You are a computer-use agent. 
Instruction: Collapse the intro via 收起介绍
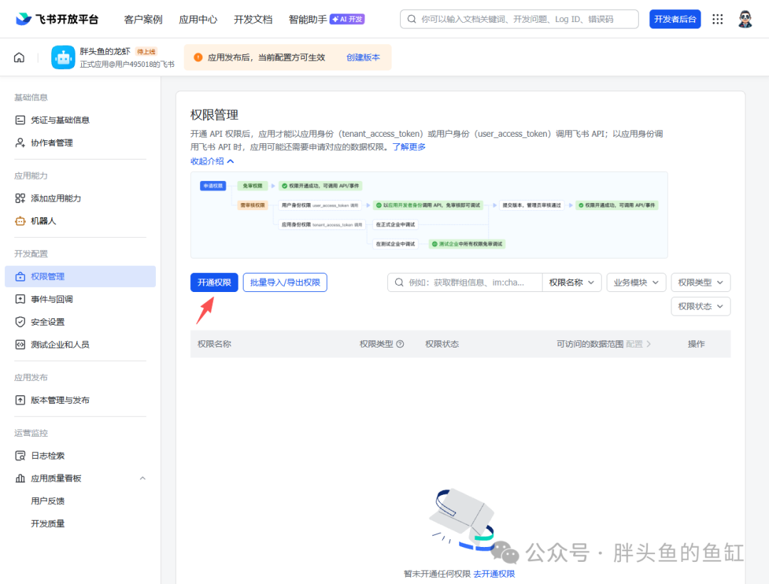pos(212,162)
